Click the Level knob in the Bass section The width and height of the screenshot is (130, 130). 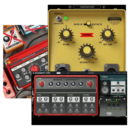point(46,99)
